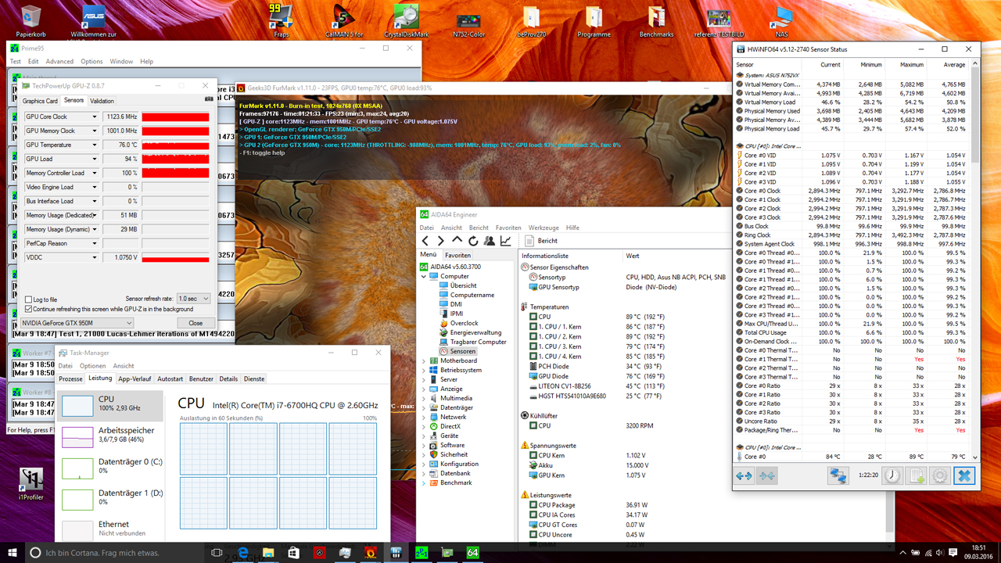Open Advanced menu in Prime95

(x=59, y=61)
